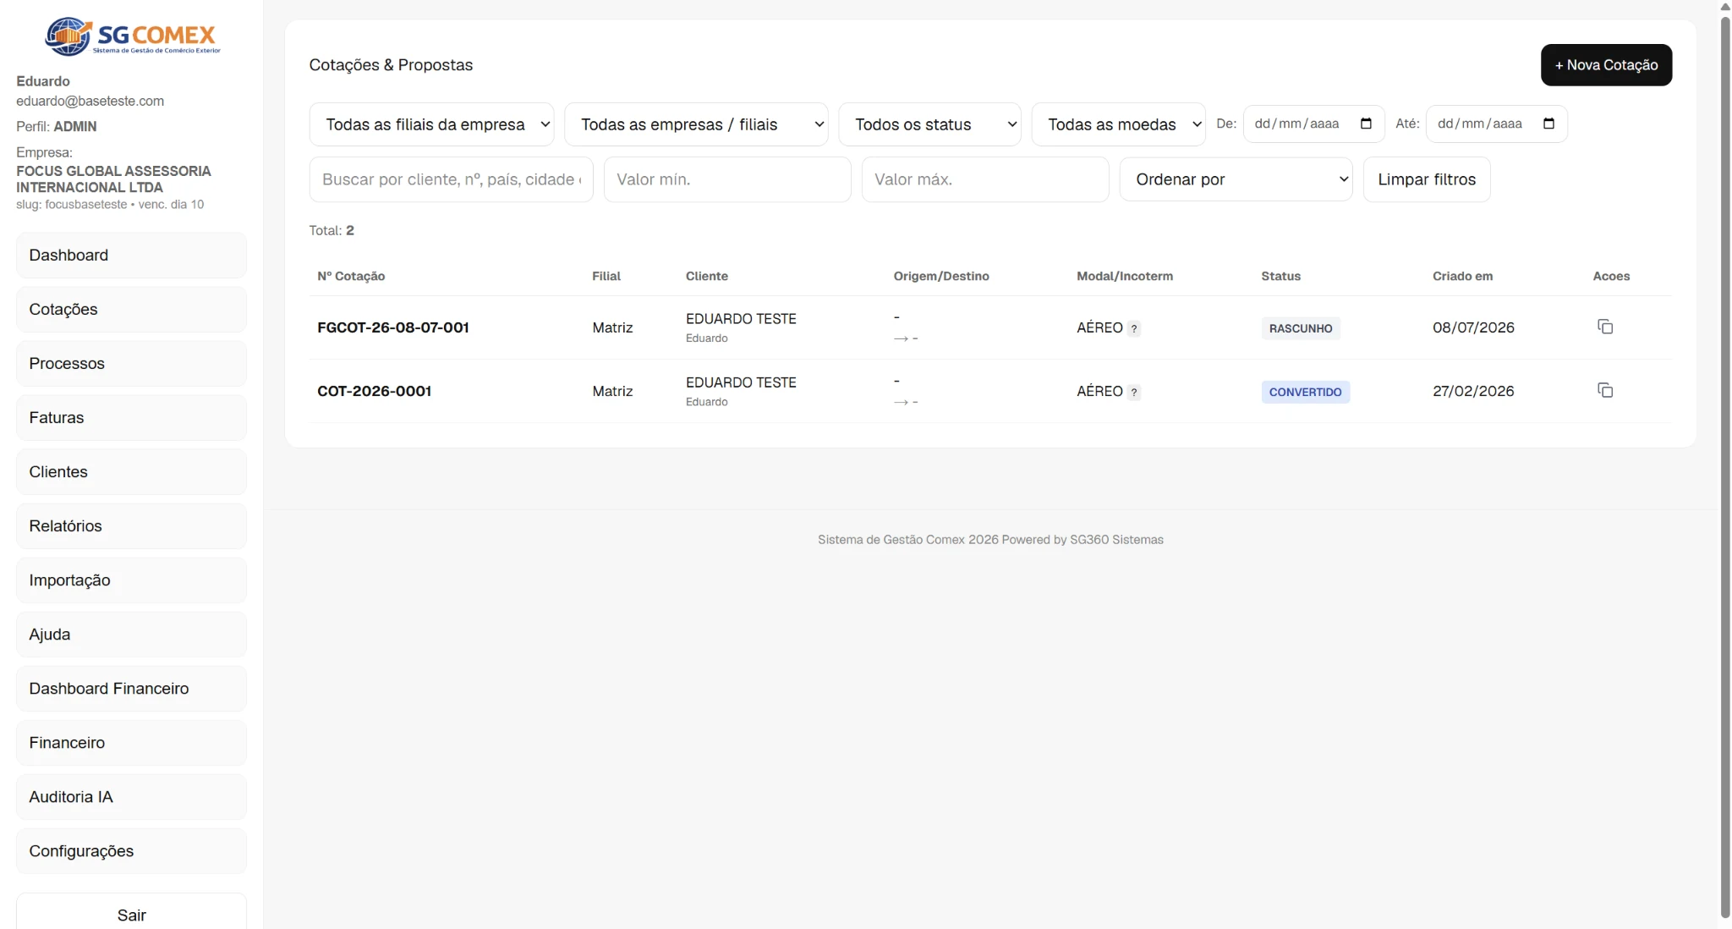Open the Ajuda menu item

131,635
